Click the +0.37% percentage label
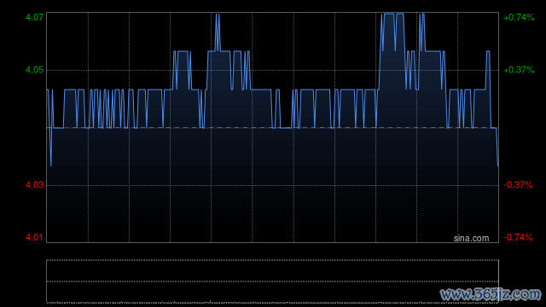 pyautogui.click(x=519, y=70)
